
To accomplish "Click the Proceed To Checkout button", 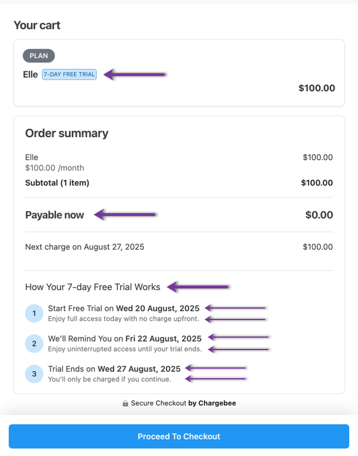I will click(179, 436).
